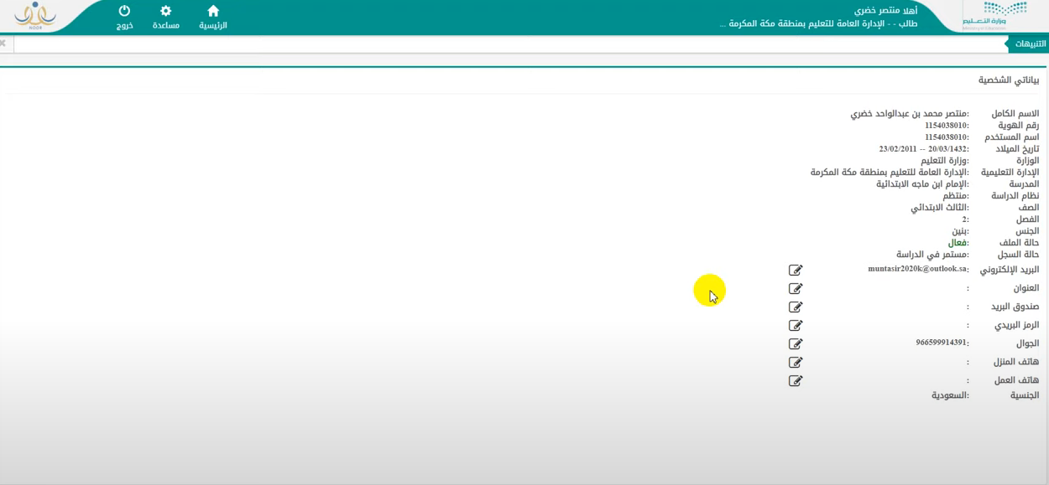This screenshot has height=485, width=1049.
Task: Close the notifications bar with the X
Action: pyautogui.click(x=3, y=43)
